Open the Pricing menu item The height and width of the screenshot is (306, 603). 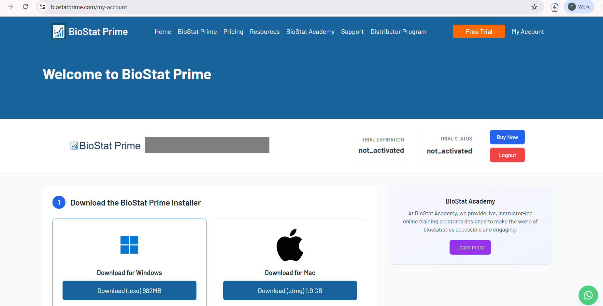(x=233, y=32)
